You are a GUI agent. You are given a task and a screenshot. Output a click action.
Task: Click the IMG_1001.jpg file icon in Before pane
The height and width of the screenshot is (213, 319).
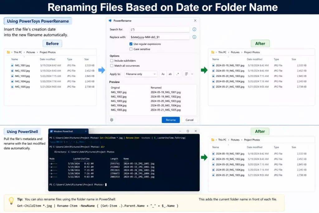(x=12, y=65)
